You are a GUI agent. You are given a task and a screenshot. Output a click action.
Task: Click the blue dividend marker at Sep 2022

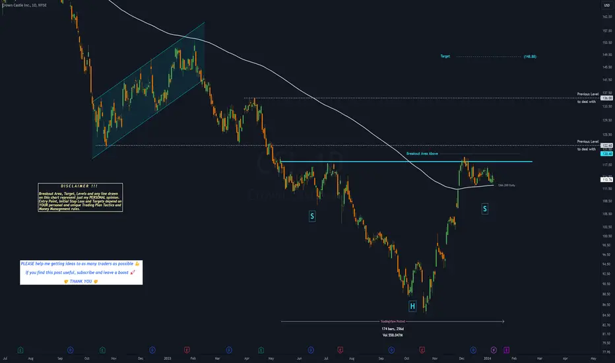tap(70, 350)
